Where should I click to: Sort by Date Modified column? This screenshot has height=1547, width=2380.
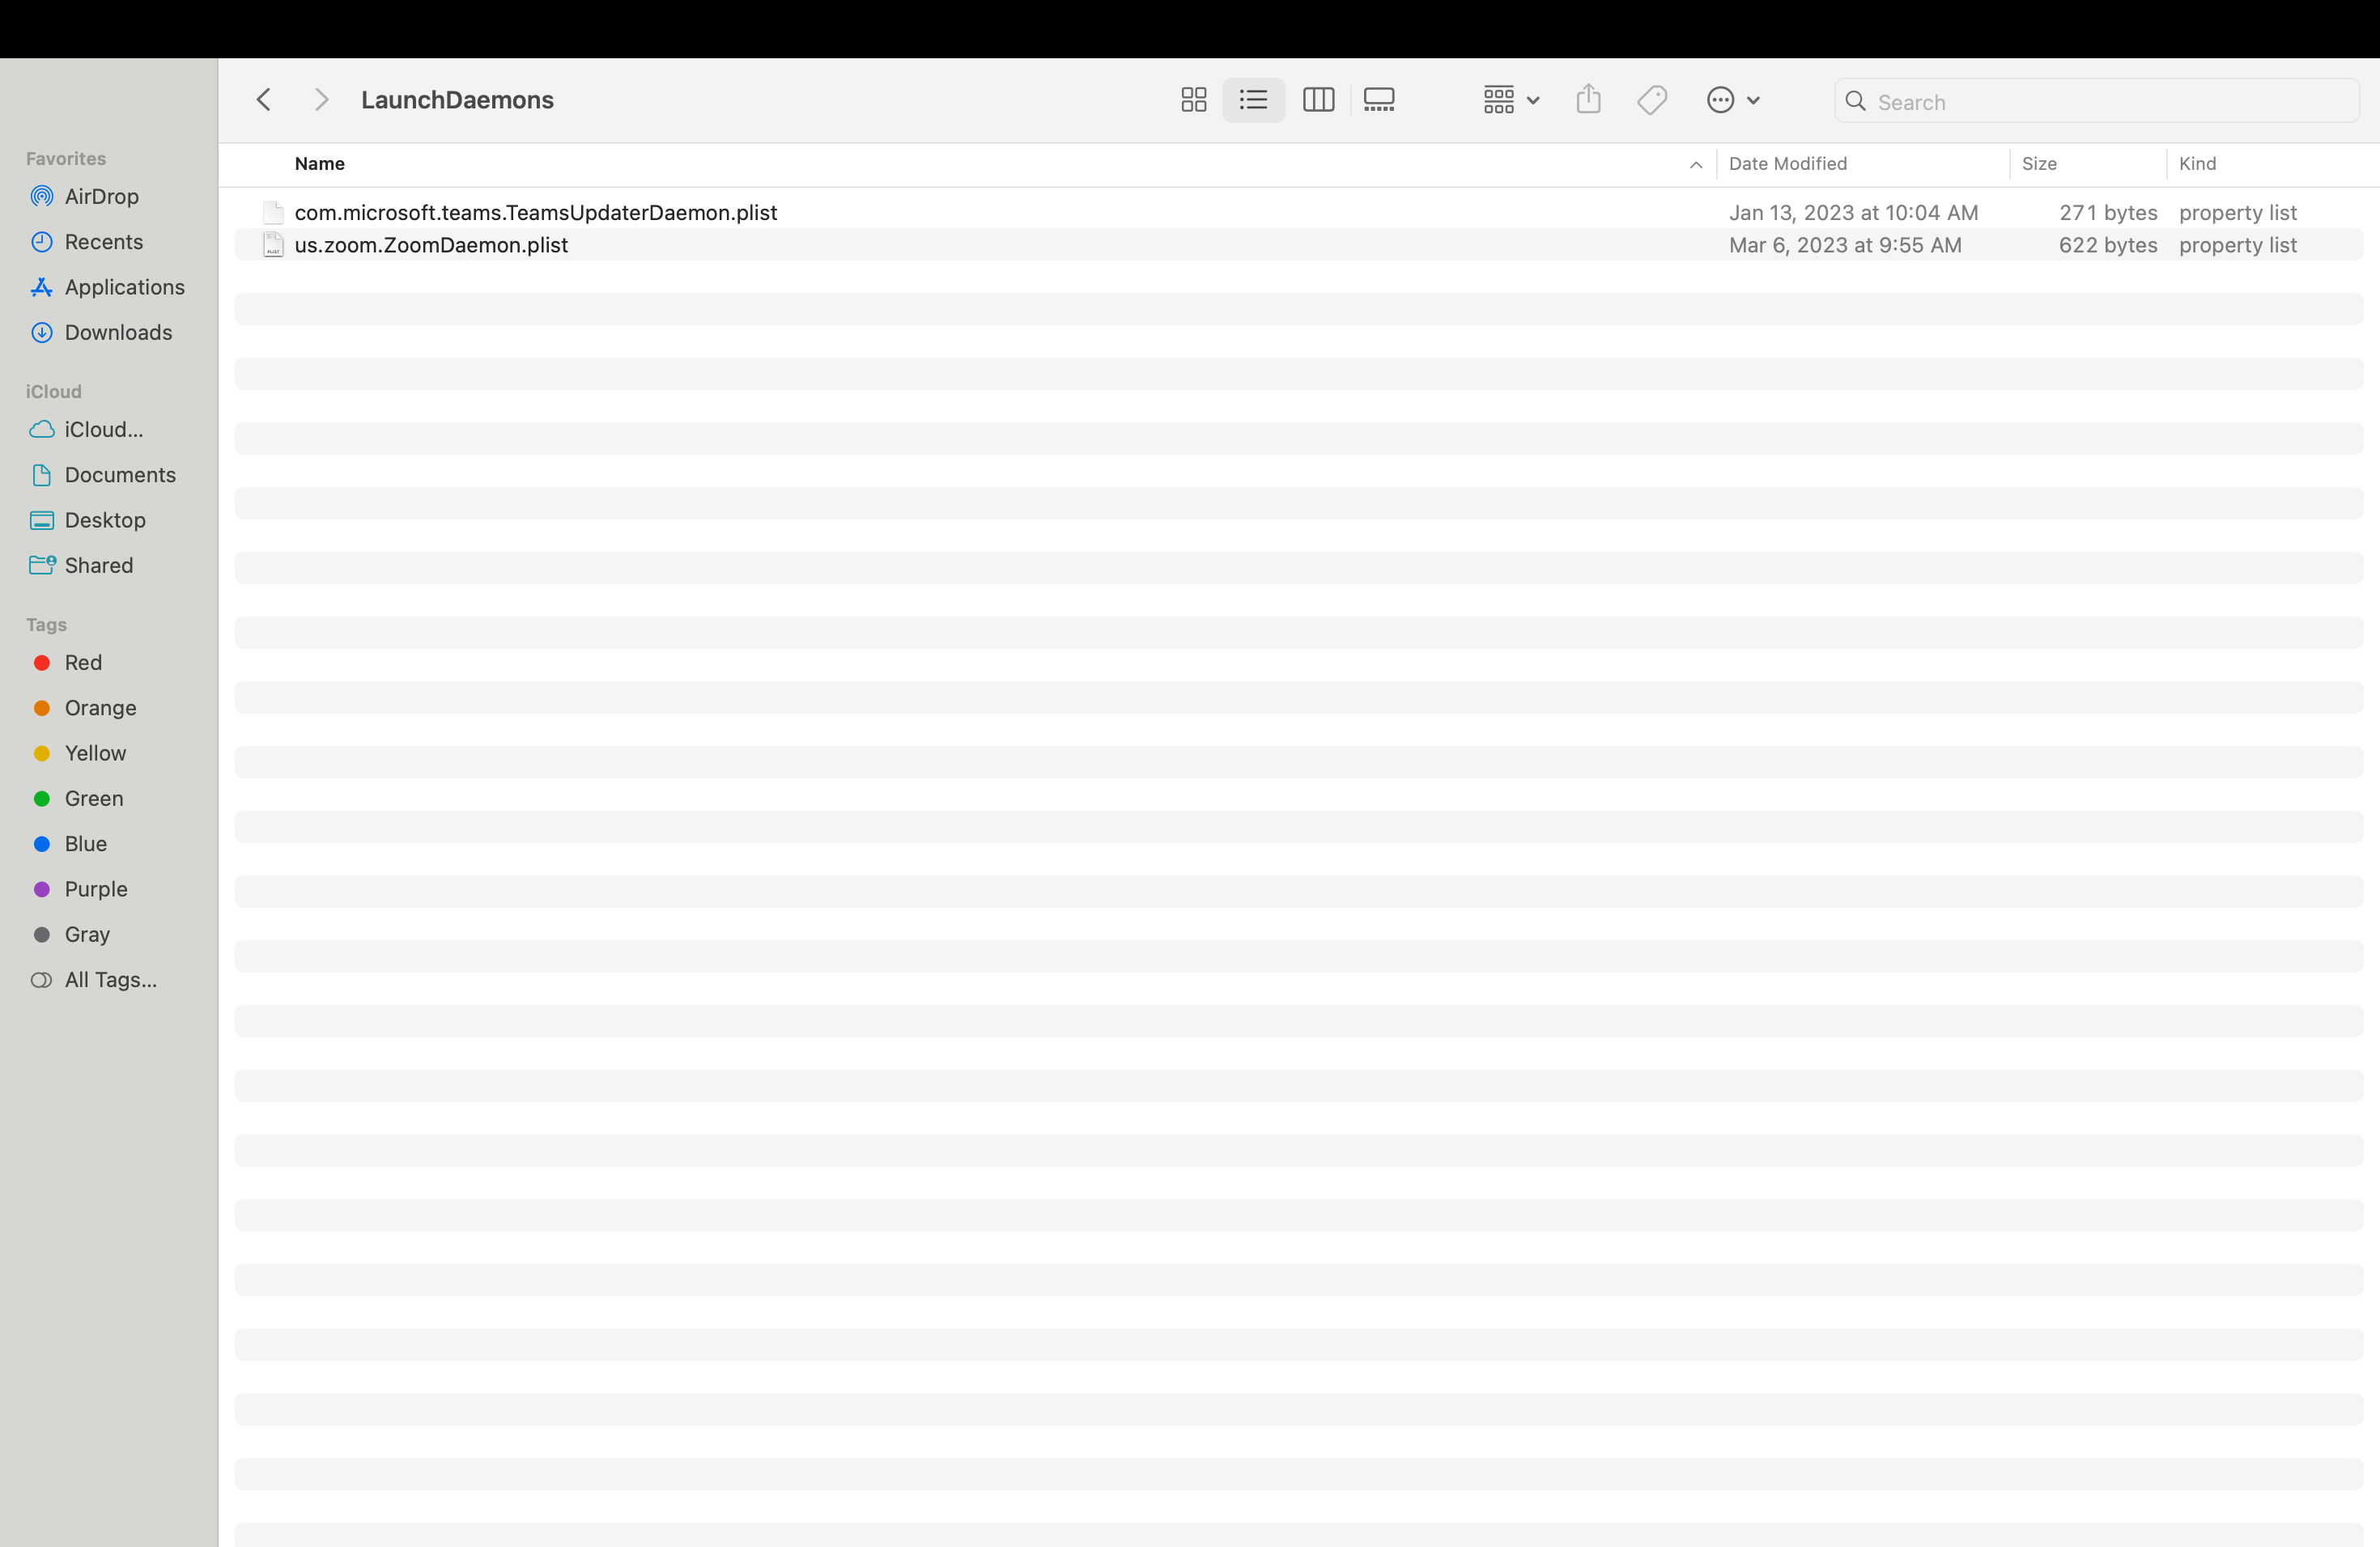point(1787,164)
